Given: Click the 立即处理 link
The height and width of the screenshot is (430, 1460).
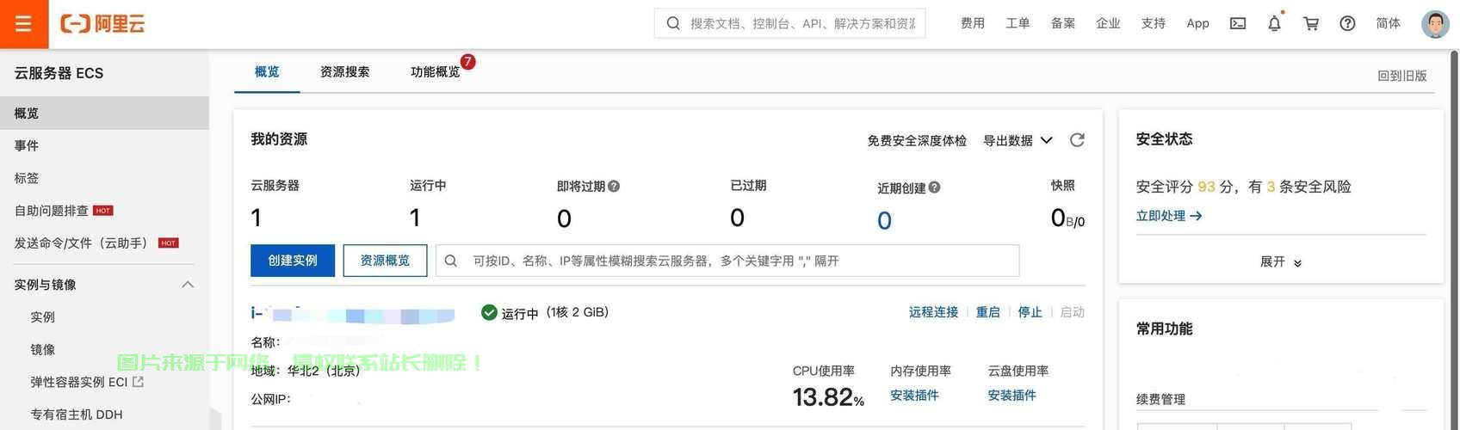Looking at the screenshot, I should point(1168,216).
